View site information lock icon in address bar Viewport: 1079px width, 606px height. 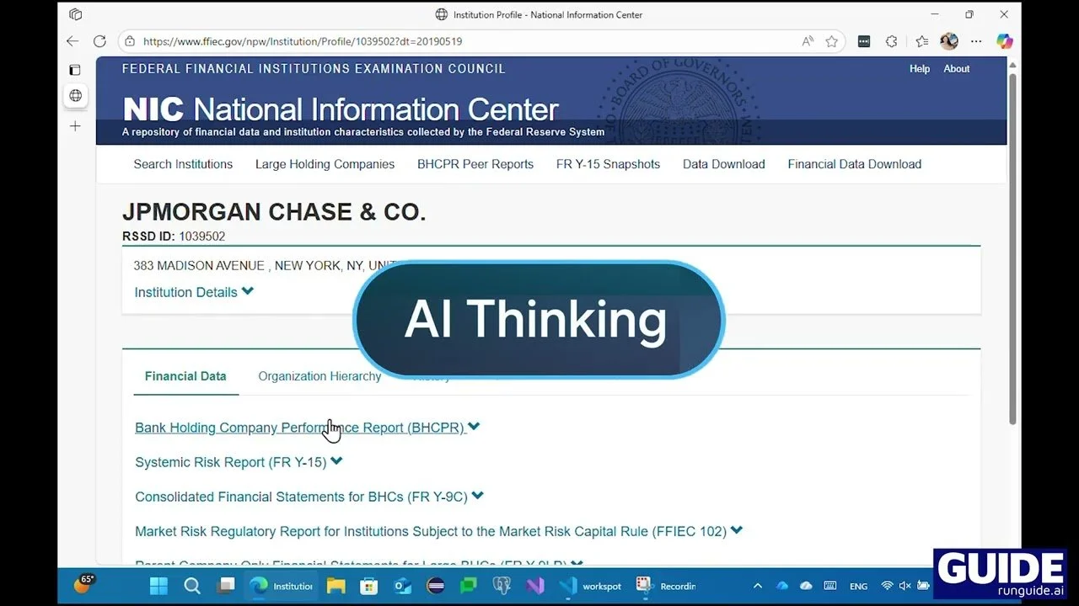point(129,41)
